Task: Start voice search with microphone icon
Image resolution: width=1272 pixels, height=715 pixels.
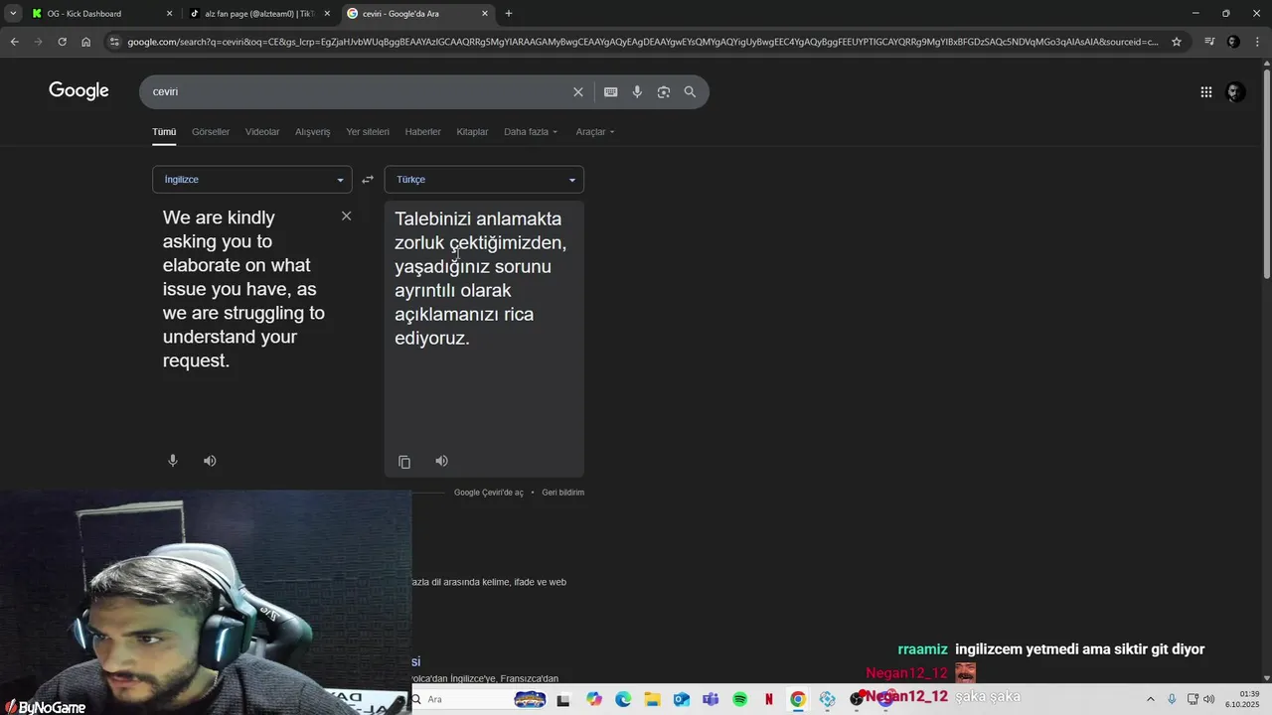Action: click(637, 91)
